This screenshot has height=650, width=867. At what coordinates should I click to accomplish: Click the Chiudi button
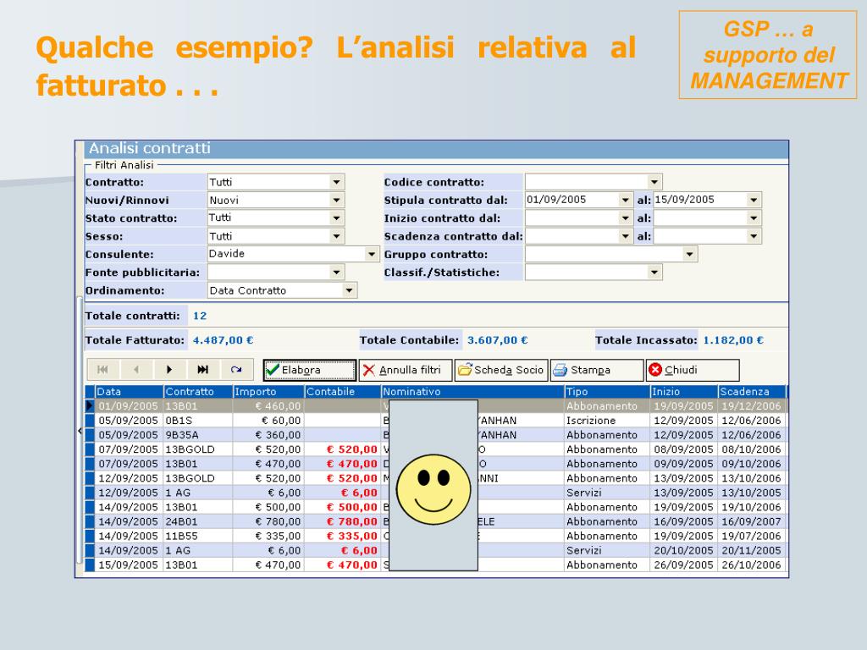coord(693,370)
